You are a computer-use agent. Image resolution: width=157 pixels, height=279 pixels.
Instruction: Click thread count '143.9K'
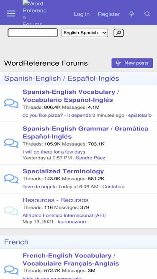(x=52, y=179)
